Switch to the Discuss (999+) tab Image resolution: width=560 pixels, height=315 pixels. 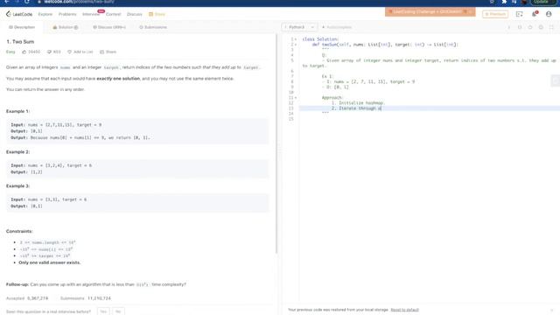tap(109, 27)
